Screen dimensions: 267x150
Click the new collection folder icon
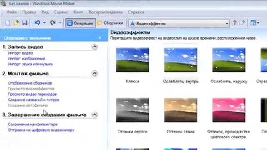pyautogui.click(x=242, y=23)
